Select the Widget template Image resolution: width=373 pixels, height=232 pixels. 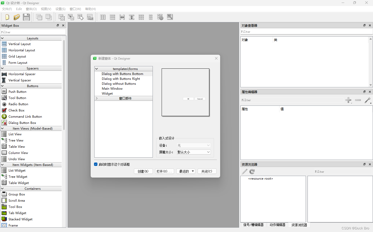click(x=107, y=94)
